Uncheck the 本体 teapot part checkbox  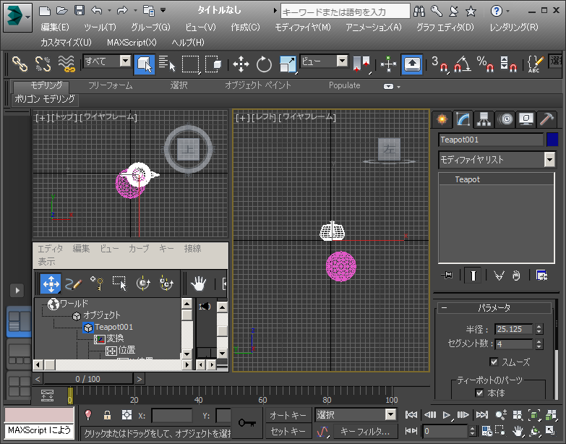[x=479, y=393]
